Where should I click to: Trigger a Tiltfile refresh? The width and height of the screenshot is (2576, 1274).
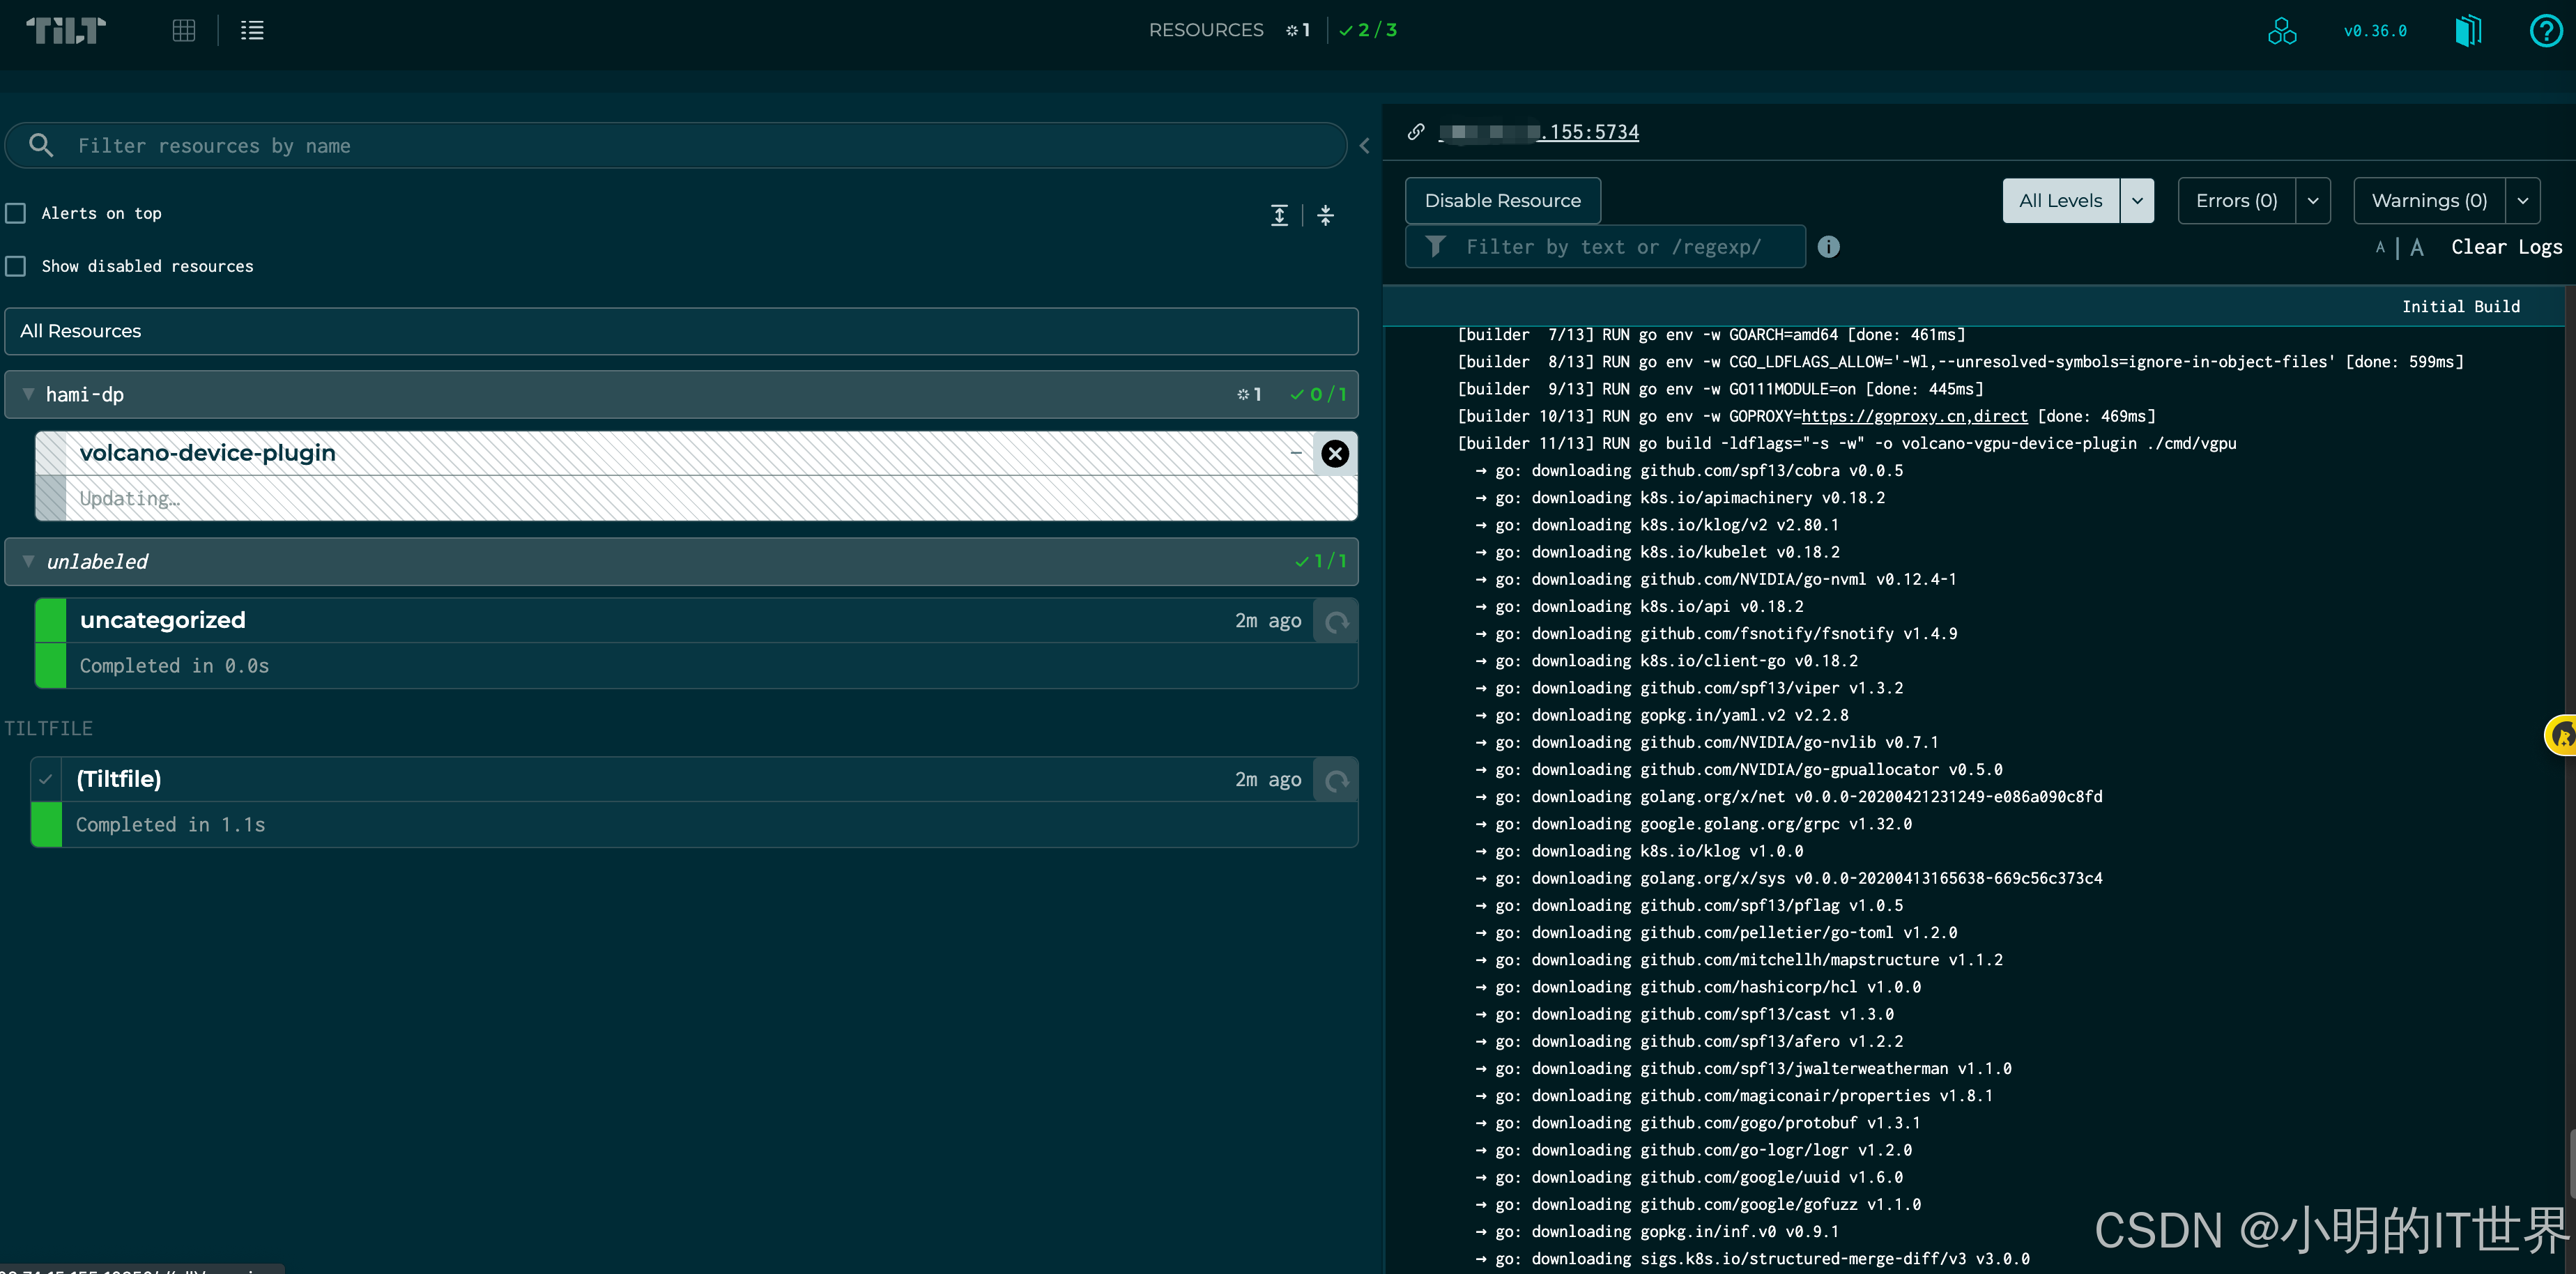pyautogui.click(x=1336, y=780)
